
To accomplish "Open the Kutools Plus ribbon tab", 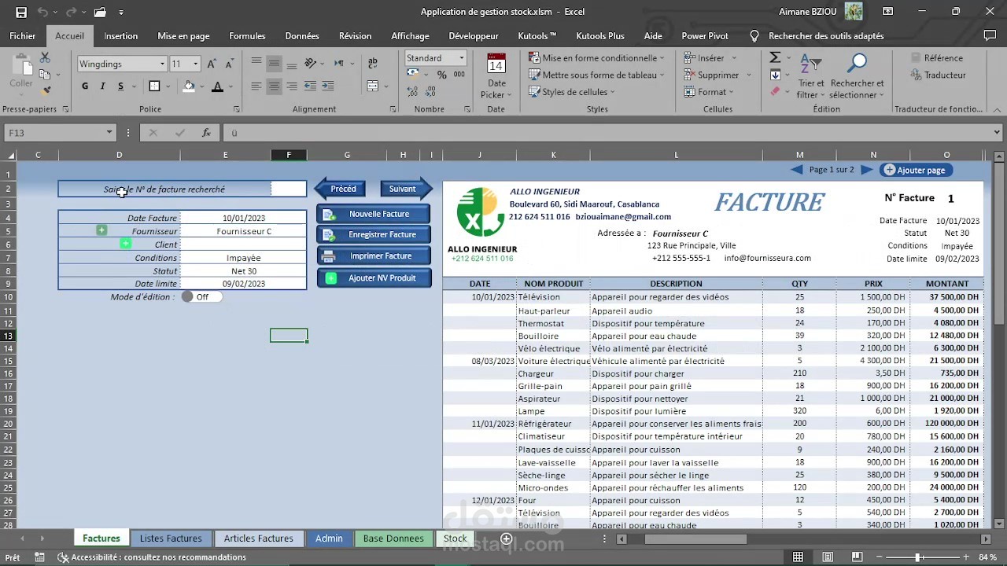I will (x=599, y=35).
